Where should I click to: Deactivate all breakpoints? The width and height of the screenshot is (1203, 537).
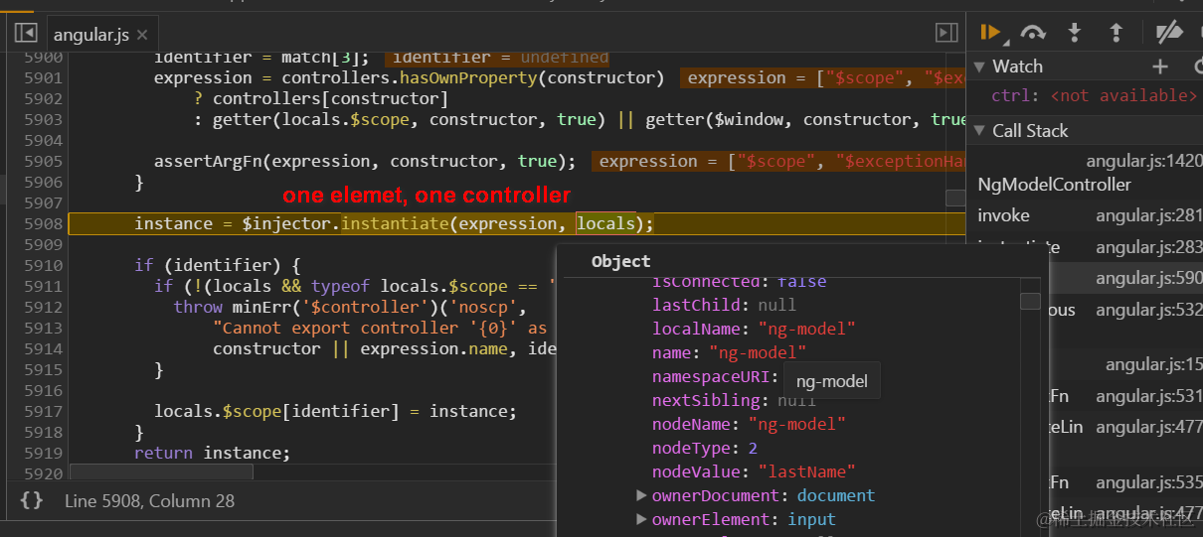click(1169, 33)
